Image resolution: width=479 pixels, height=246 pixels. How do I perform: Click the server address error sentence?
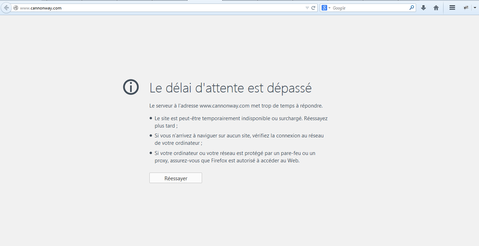[236, 105]
